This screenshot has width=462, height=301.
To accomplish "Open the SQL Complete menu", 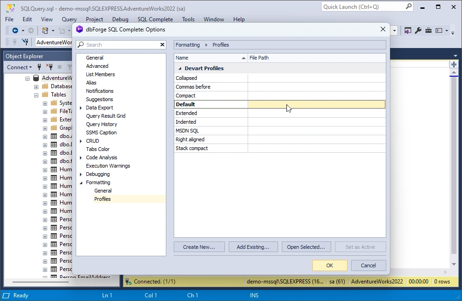I will pyautogui.click(x=155, y=19).
